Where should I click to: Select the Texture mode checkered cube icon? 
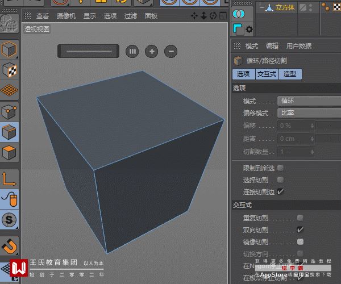coord(9,70)
